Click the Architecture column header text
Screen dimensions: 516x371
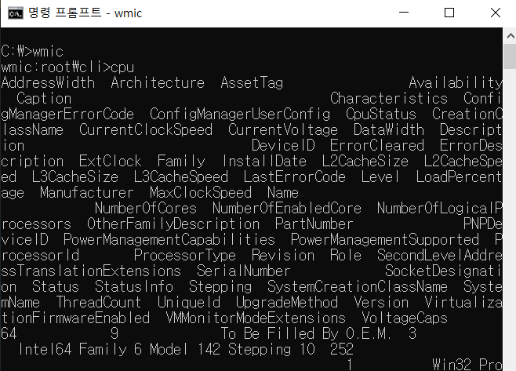point(158,82)
